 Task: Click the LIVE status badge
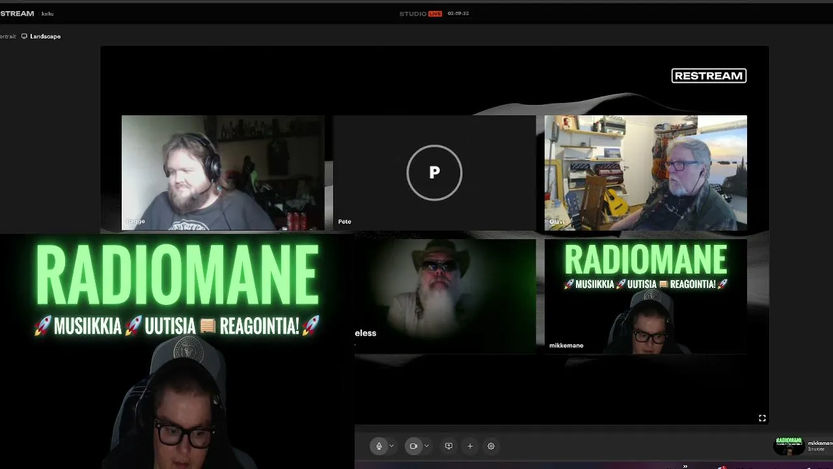[435, 14]
